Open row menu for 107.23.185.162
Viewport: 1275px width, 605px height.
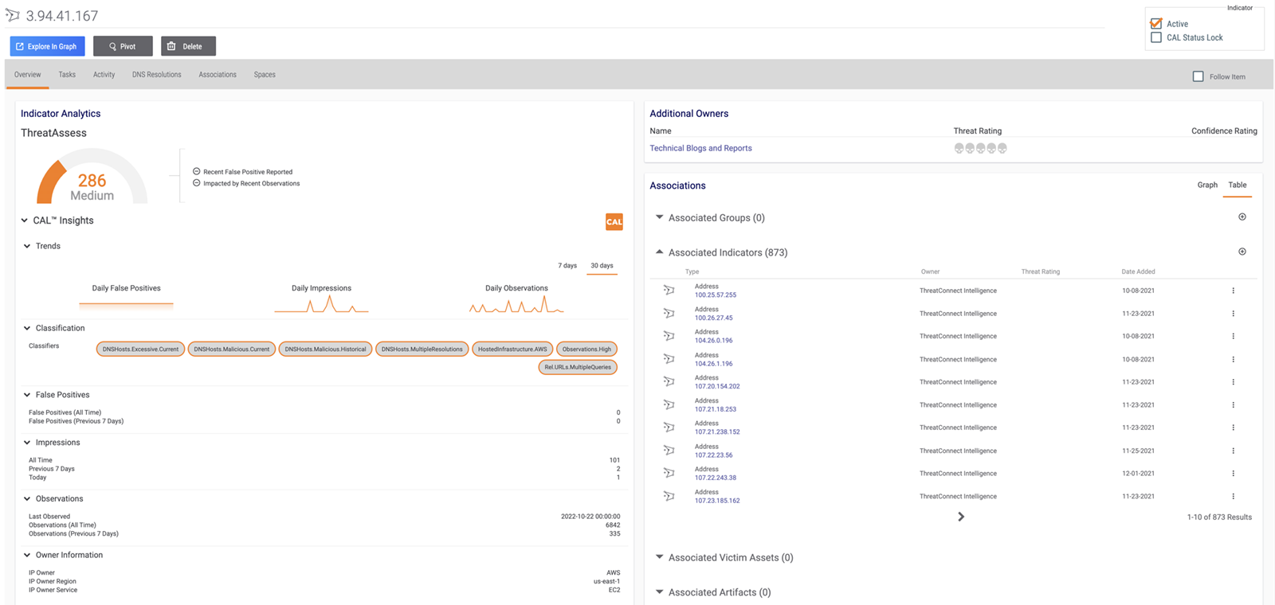pyautogui.click(x=1233, y=496)
